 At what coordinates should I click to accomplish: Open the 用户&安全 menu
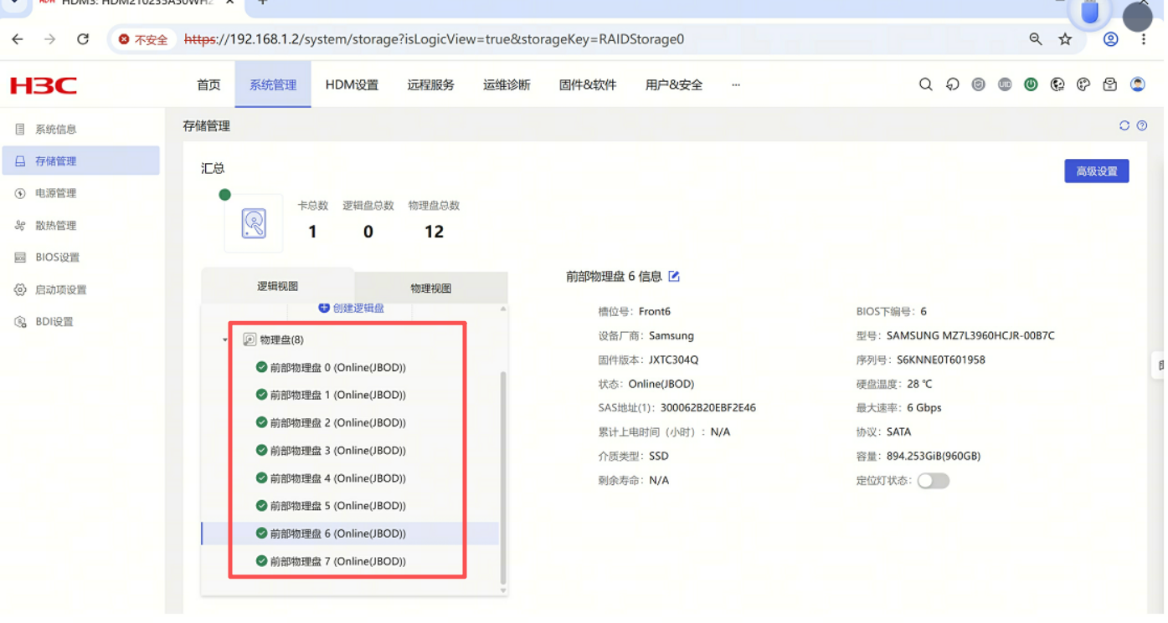674,84
